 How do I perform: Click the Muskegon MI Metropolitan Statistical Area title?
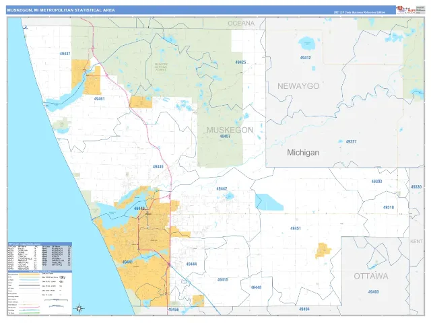click(61, 10)
